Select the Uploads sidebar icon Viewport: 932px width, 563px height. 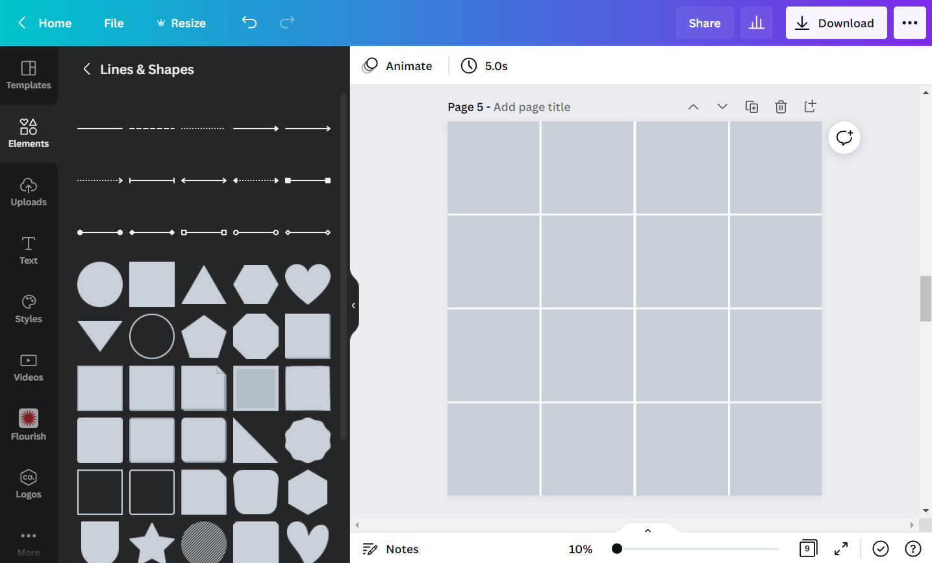click(x=29, y=192)
